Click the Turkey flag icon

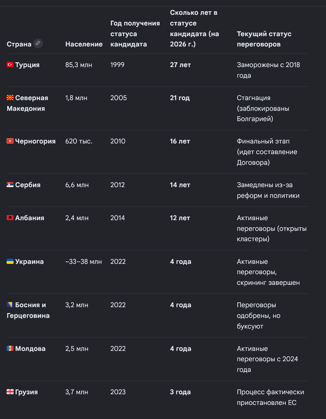[10, 65]
